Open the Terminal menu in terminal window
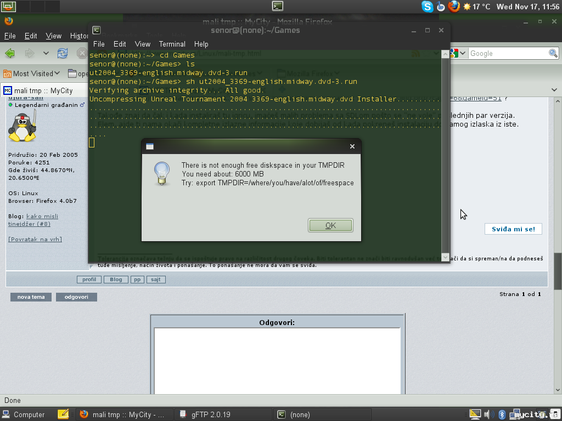This screenshot has height=421, width=562. click(x=172, y=44)
